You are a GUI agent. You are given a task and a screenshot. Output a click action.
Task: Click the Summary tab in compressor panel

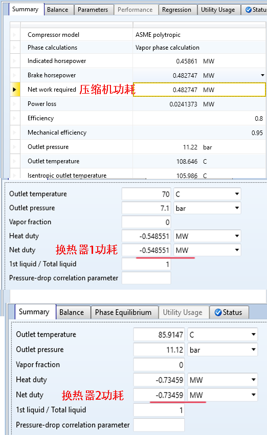click(x=26, y=9)
